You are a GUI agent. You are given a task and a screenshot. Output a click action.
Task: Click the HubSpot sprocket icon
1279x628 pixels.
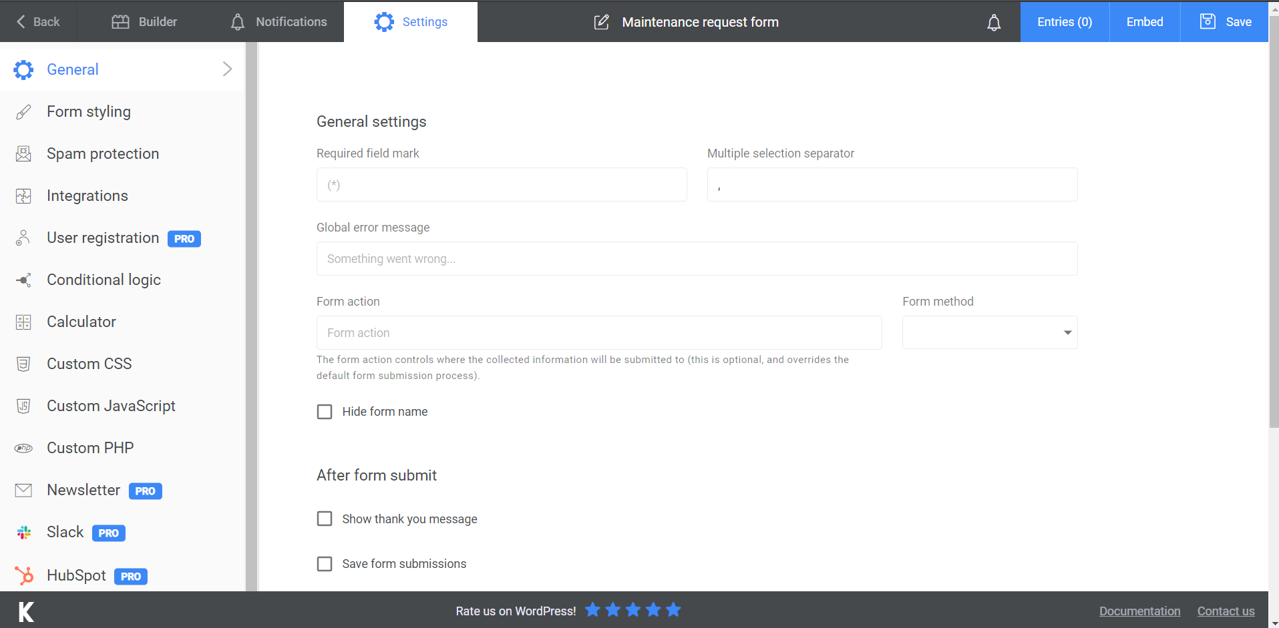[23, 575]
